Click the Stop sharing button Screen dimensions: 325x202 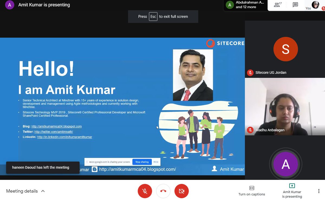(142, 162)
